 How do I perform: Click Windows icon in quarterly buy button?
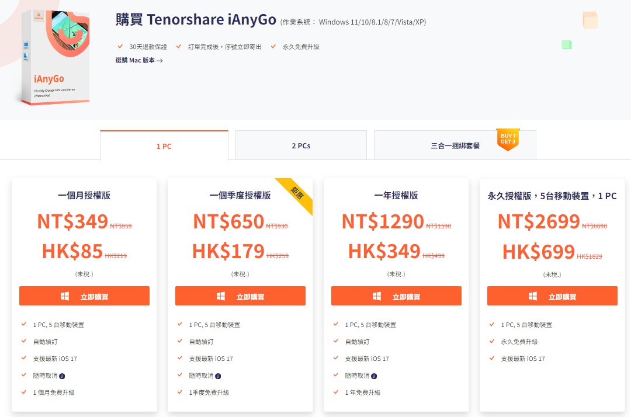point(221,296)
